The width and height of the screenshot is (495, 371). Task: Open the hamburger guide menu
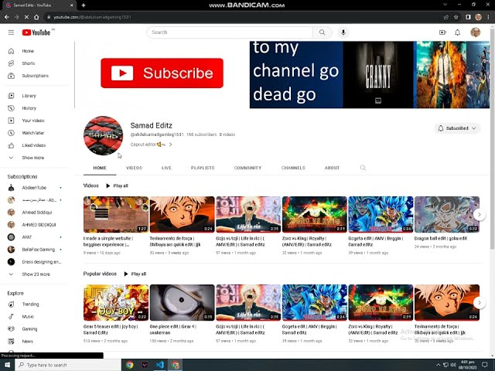11,32
